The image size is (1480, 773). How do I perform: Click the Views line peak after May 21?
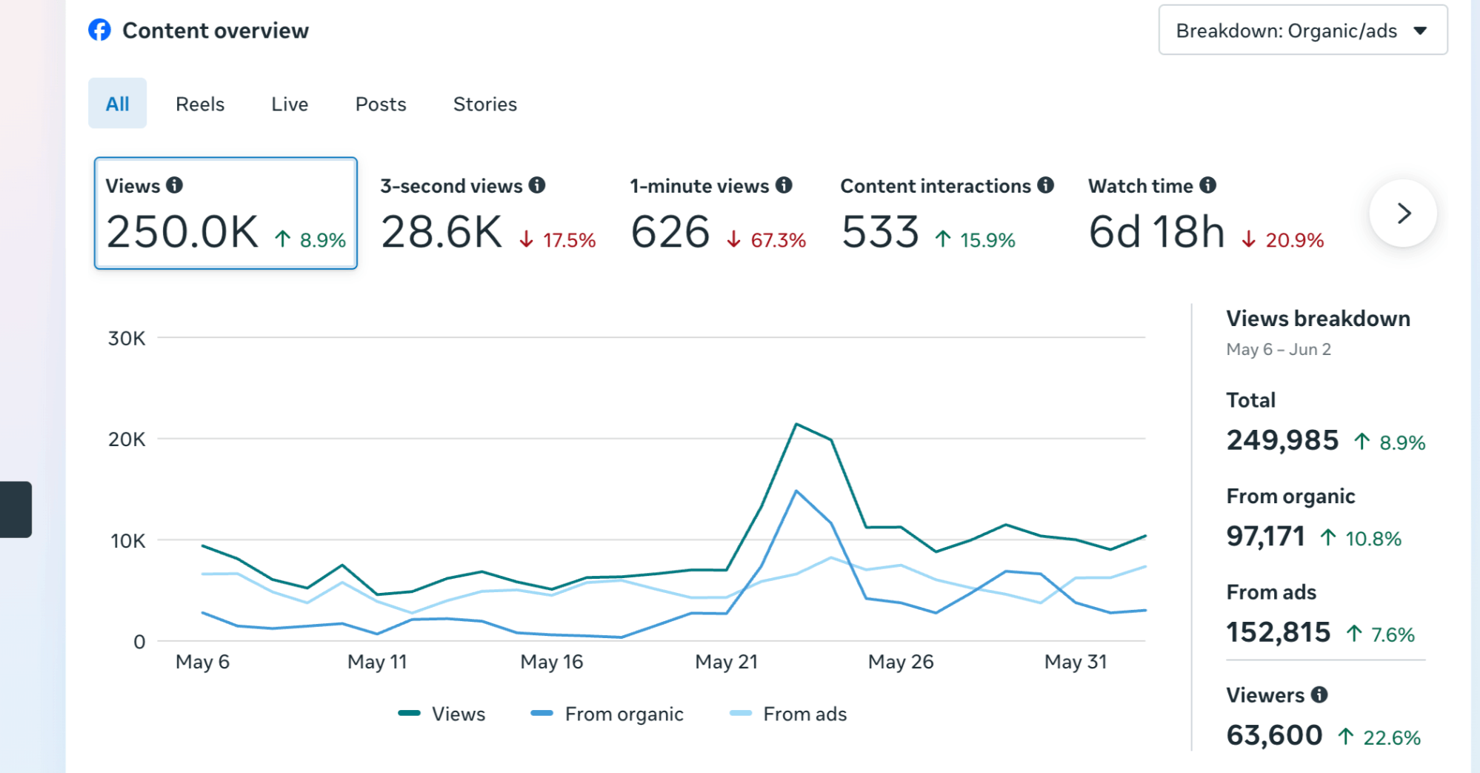796,424
